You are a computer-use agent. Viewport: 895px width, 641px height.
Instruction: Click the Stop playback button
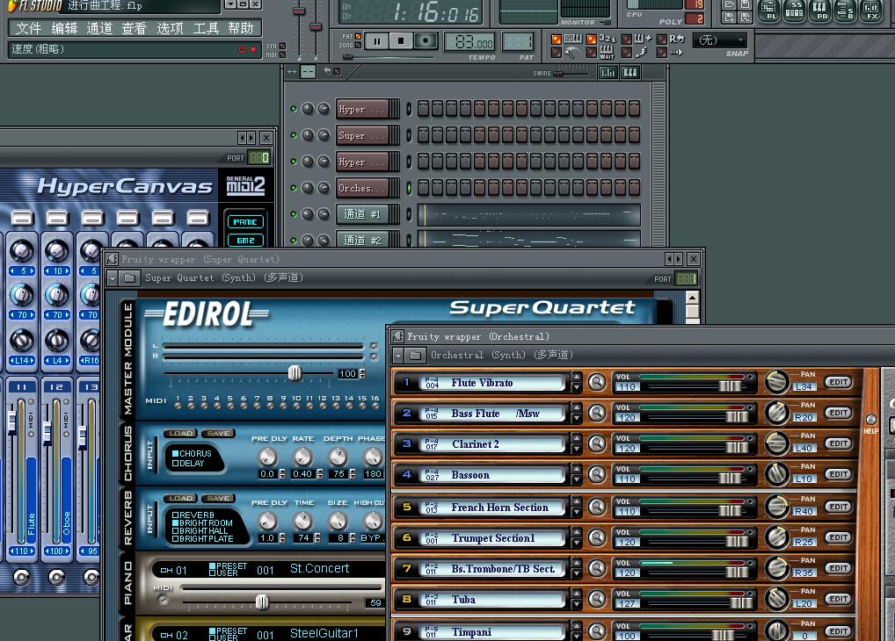(x=401, y=41)
